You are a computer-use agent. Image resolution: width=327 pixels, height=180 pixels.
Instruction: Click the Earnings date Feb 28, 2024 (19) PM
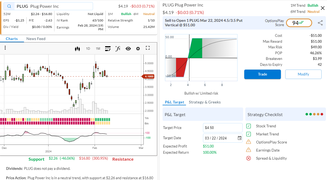tap(91, 27)
